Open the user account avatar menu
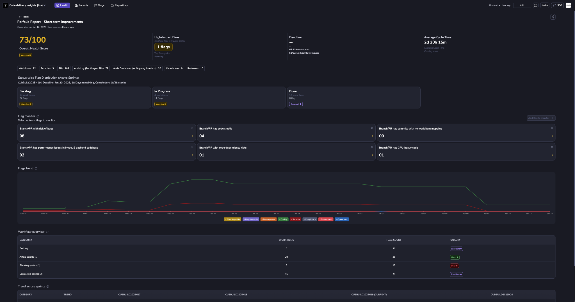This screenshot has height=302, width=575. click(568, 5)
